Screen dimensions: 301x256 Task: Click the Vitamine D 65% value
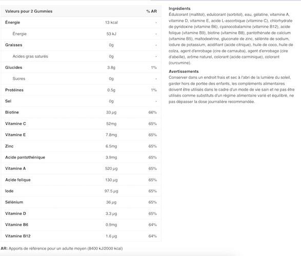coord(152,214)
